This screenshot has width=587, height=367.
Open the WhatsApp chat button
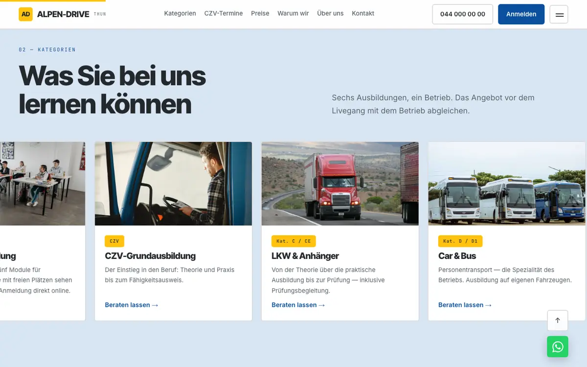pos(558,347)
